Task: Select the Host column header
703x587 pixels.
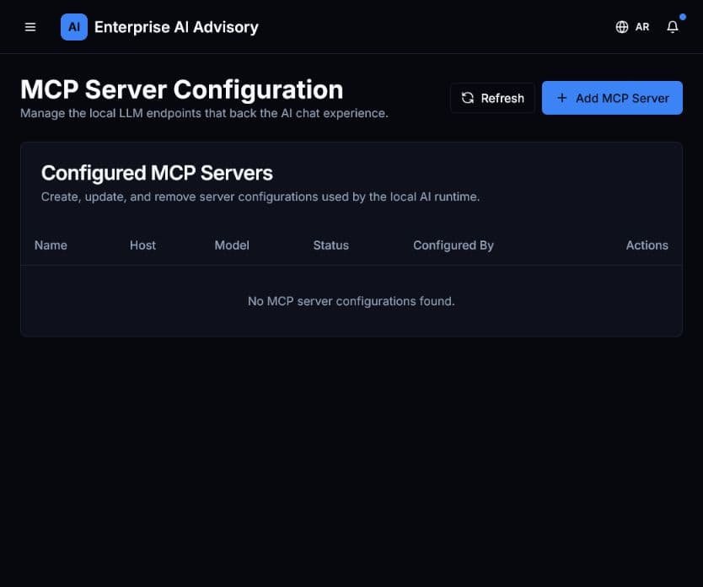Action: pyautogui.click(x=142, y=245)
